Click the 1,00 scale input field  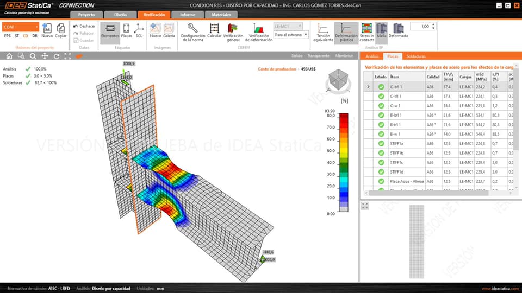click(421, 26)
